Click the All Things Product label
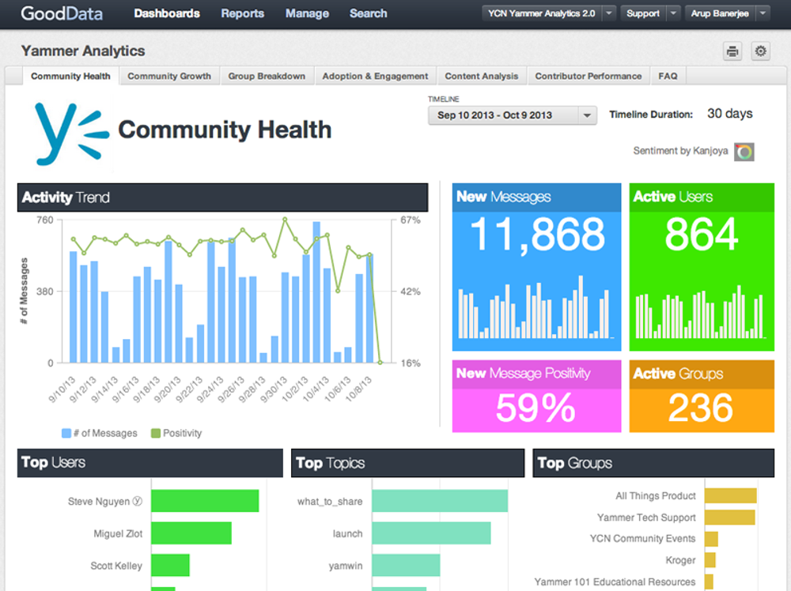This screenshot has width=791, height=591. (655, 495)
